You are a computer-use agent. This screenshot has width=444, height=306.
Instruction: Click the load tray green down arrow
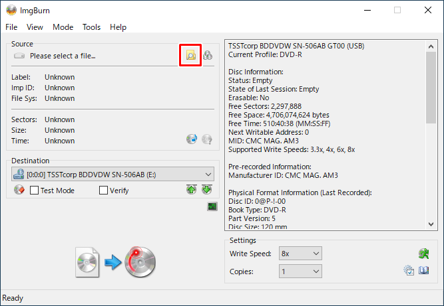[x=206, y=191]
